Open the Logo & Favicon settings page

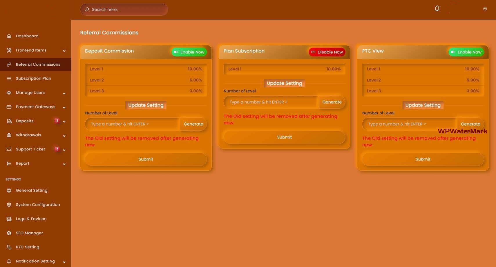[31, 219]
